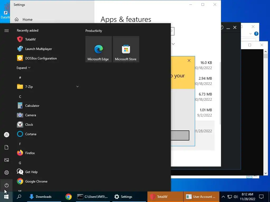Open Calculator app

pos(48,106)
